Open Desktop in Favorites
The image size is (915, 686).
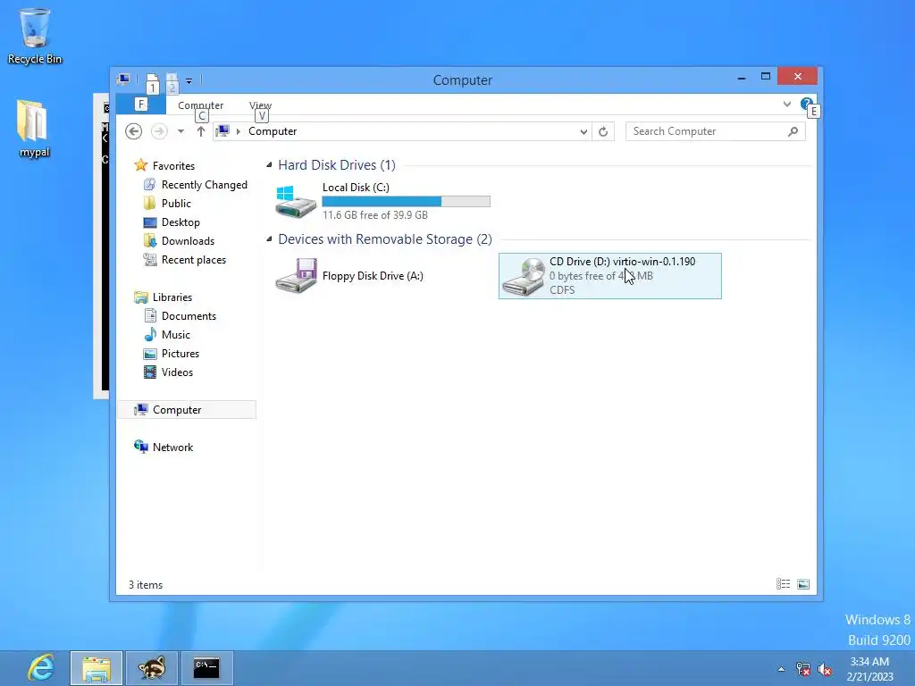180,222
